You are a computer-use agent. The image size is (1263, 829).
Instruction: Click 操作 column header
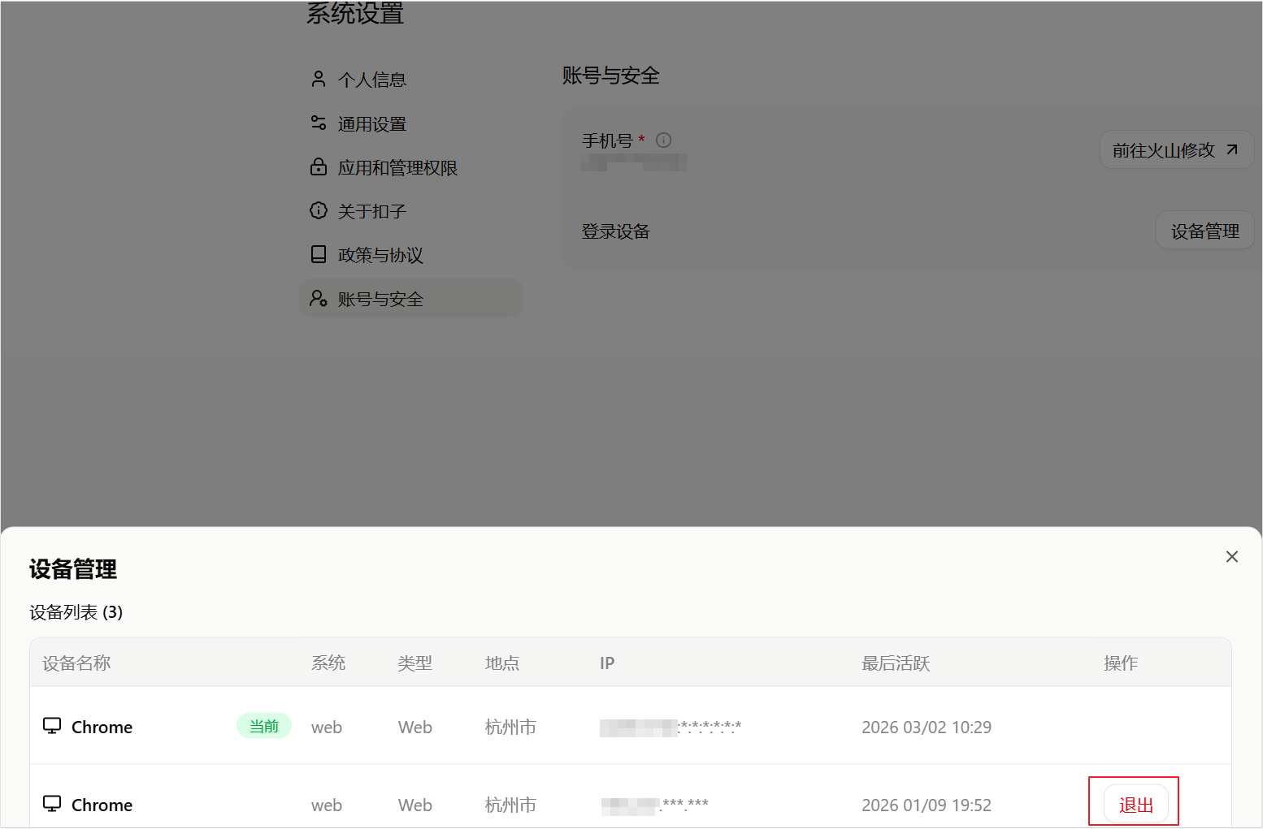click(x=1121, y=663)
